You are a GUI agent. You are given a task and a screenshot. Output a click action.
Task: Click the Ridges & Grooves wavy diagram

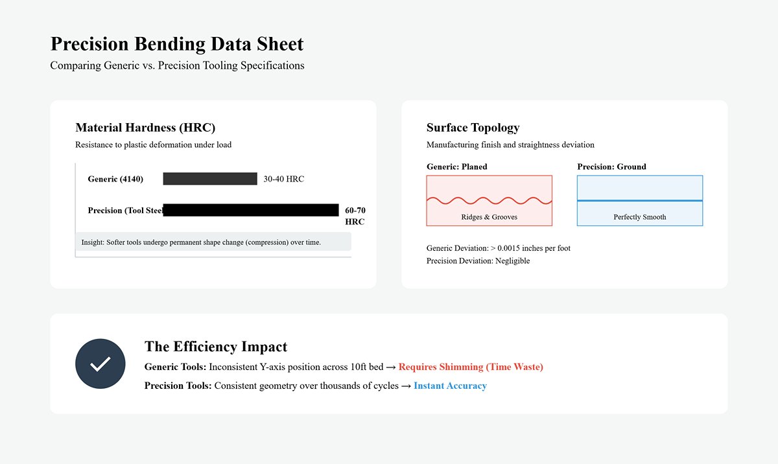(x=489, y=200)
